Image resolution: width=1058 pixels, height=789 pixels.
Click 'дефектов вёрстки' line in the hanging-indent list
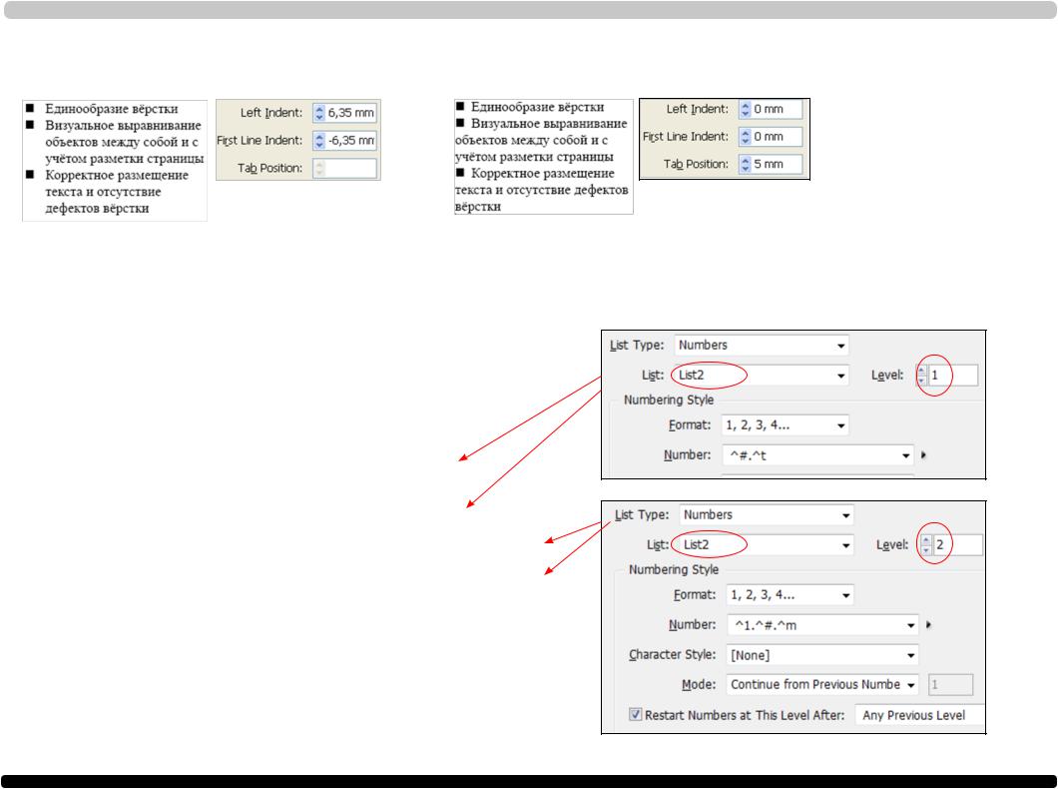point(97,209)
